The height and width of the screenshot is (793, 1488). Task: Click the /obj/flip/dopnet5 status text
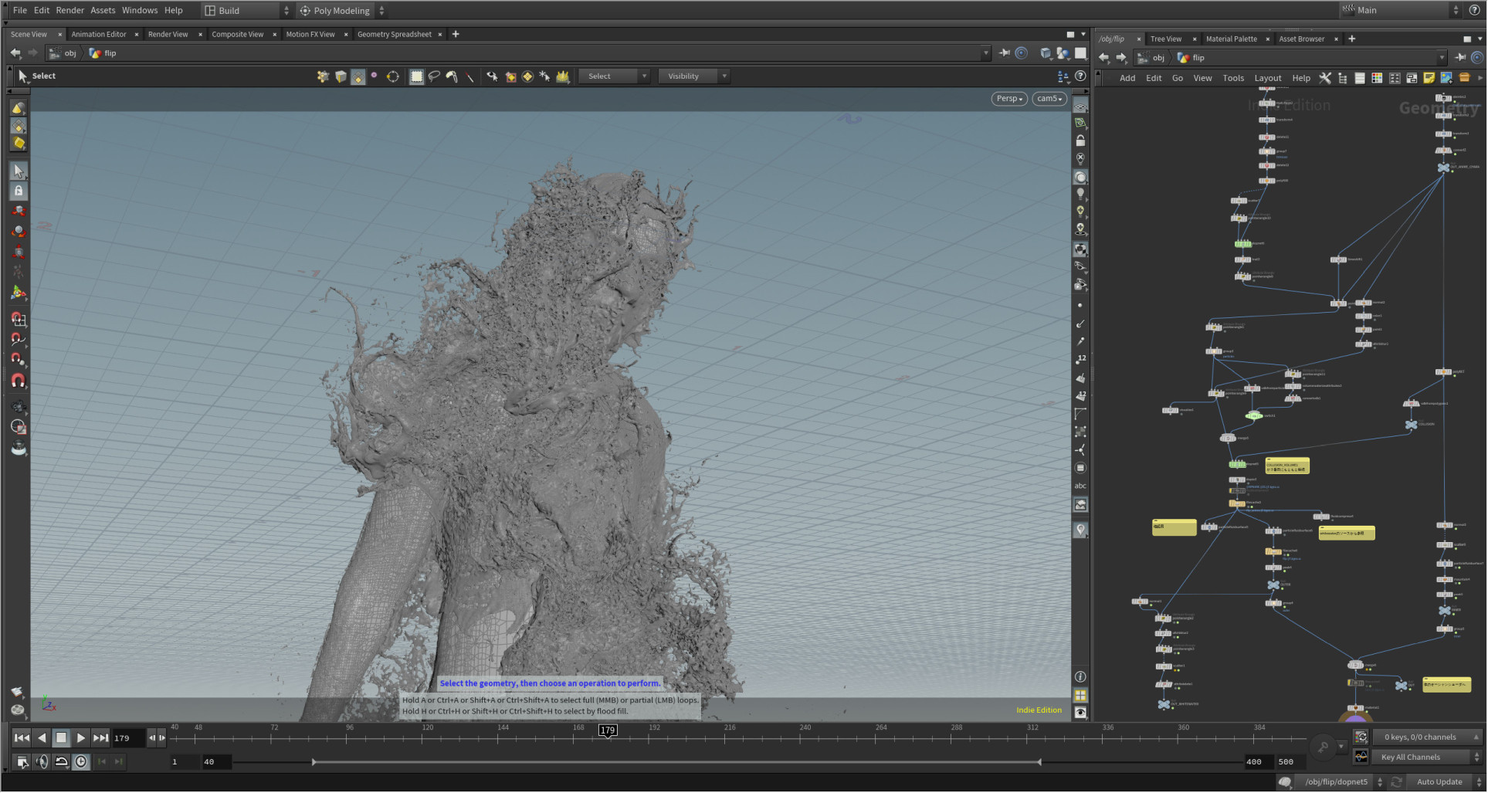coord(1337,783)
